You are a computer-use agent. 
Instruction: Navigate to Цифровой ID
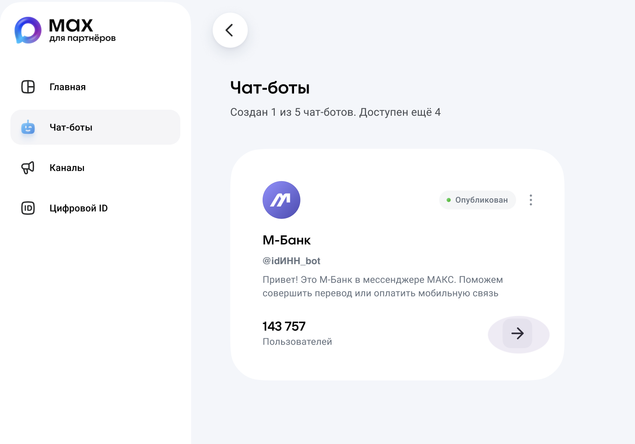click(95, 208)
